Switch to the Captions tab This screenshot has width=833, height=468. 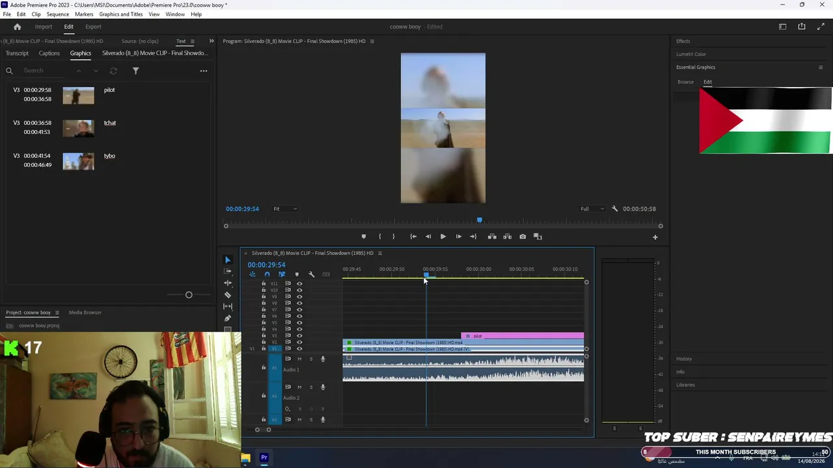tap(49, 53)
